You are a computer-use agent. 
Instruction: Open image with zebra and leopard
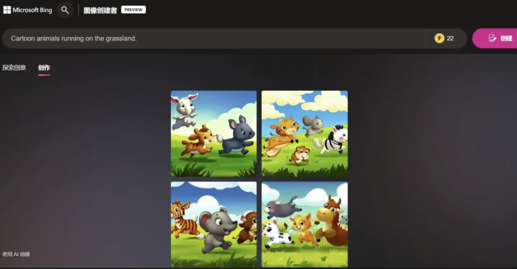tap(305, 133)
